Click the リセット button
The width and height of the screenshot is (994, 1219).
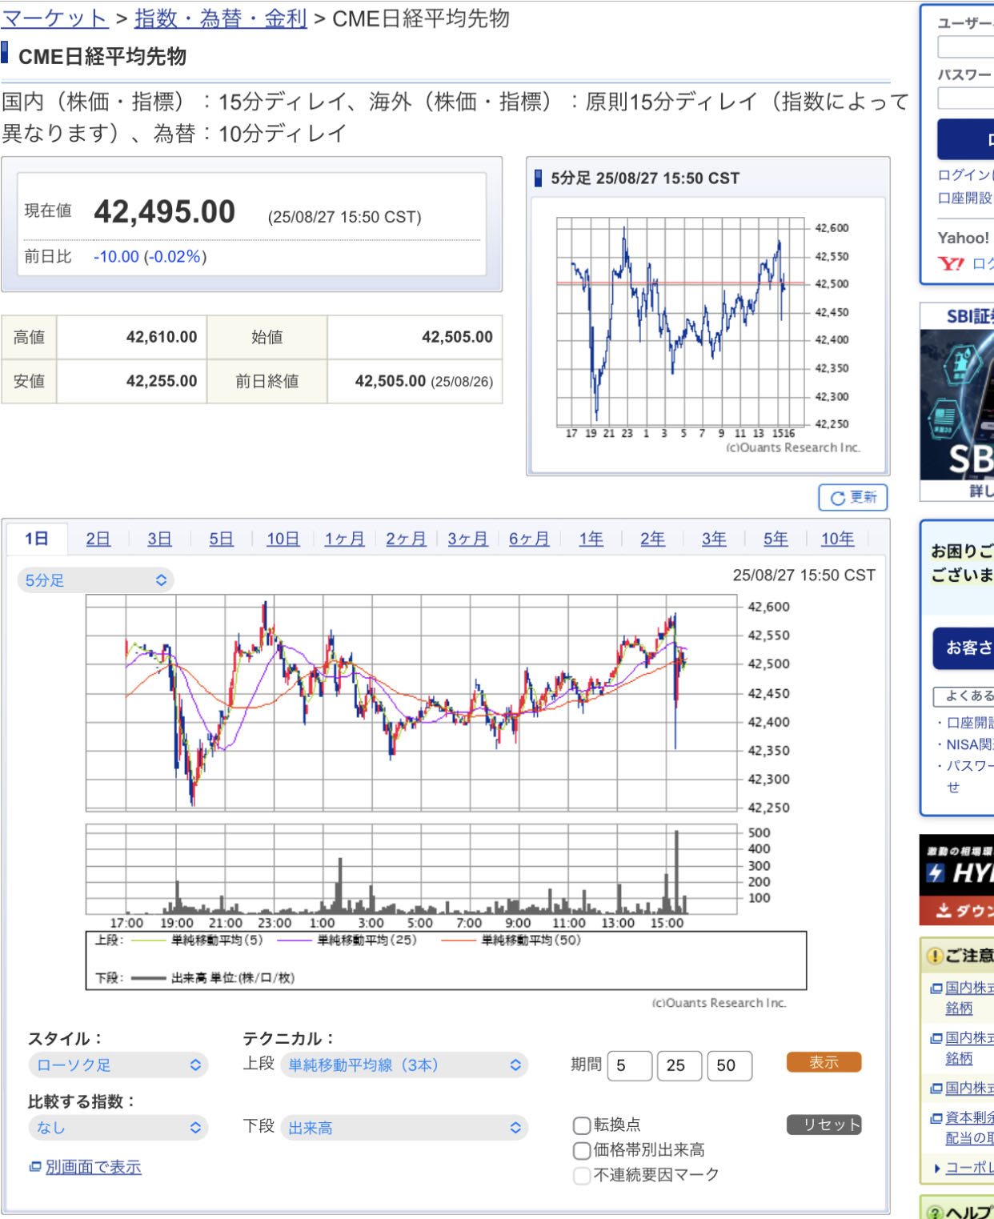pos(824,1125)
